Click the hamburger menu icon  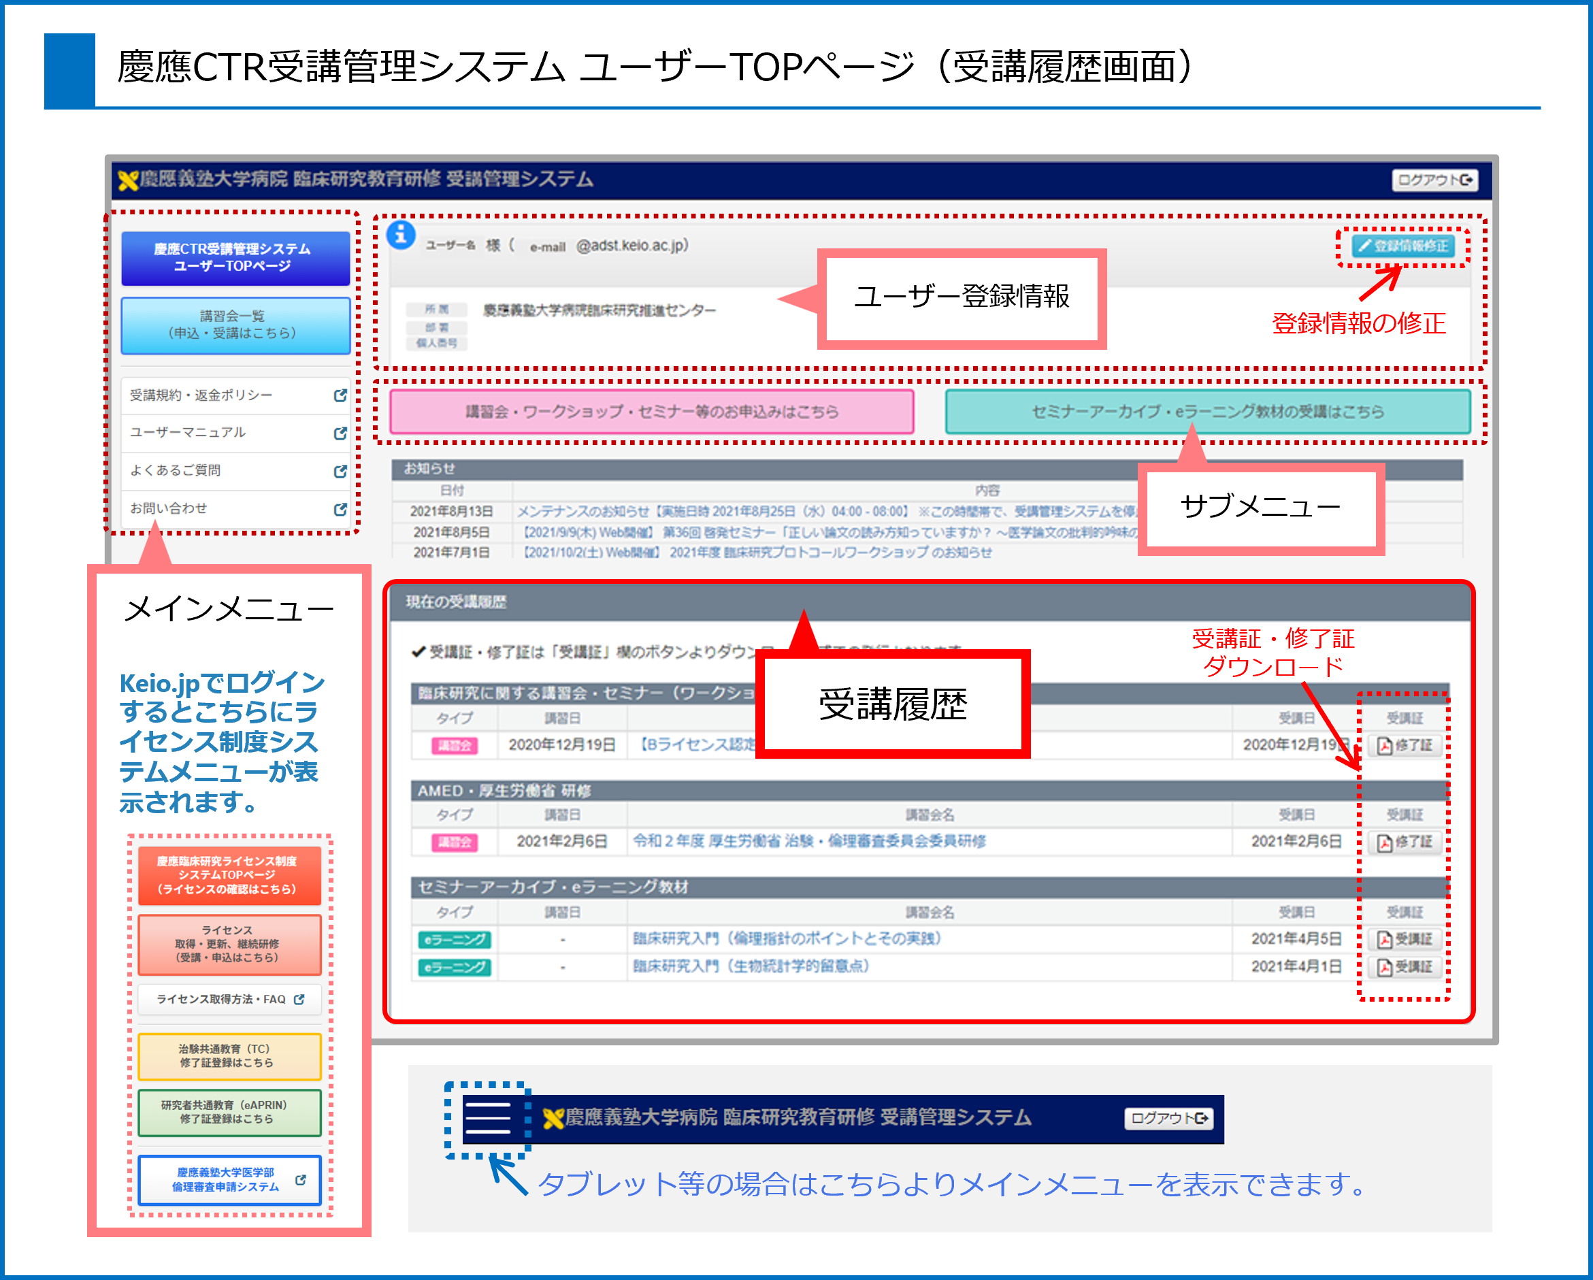[x=488, y=1119]
